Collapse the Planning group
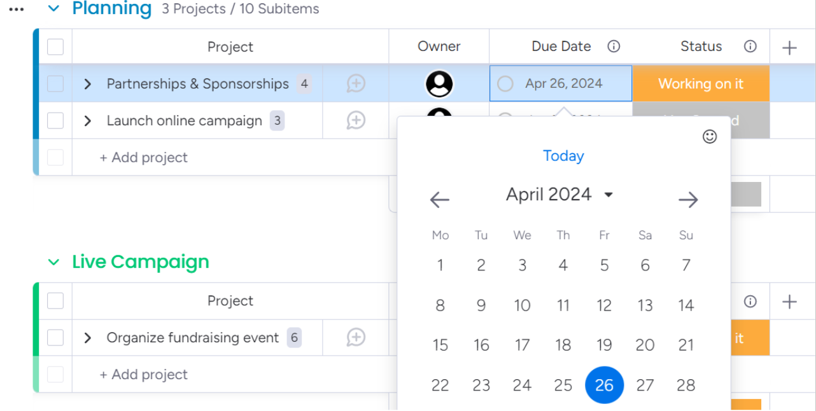The height and width of the screenshot is (411, 816). (x=53, y=8)
